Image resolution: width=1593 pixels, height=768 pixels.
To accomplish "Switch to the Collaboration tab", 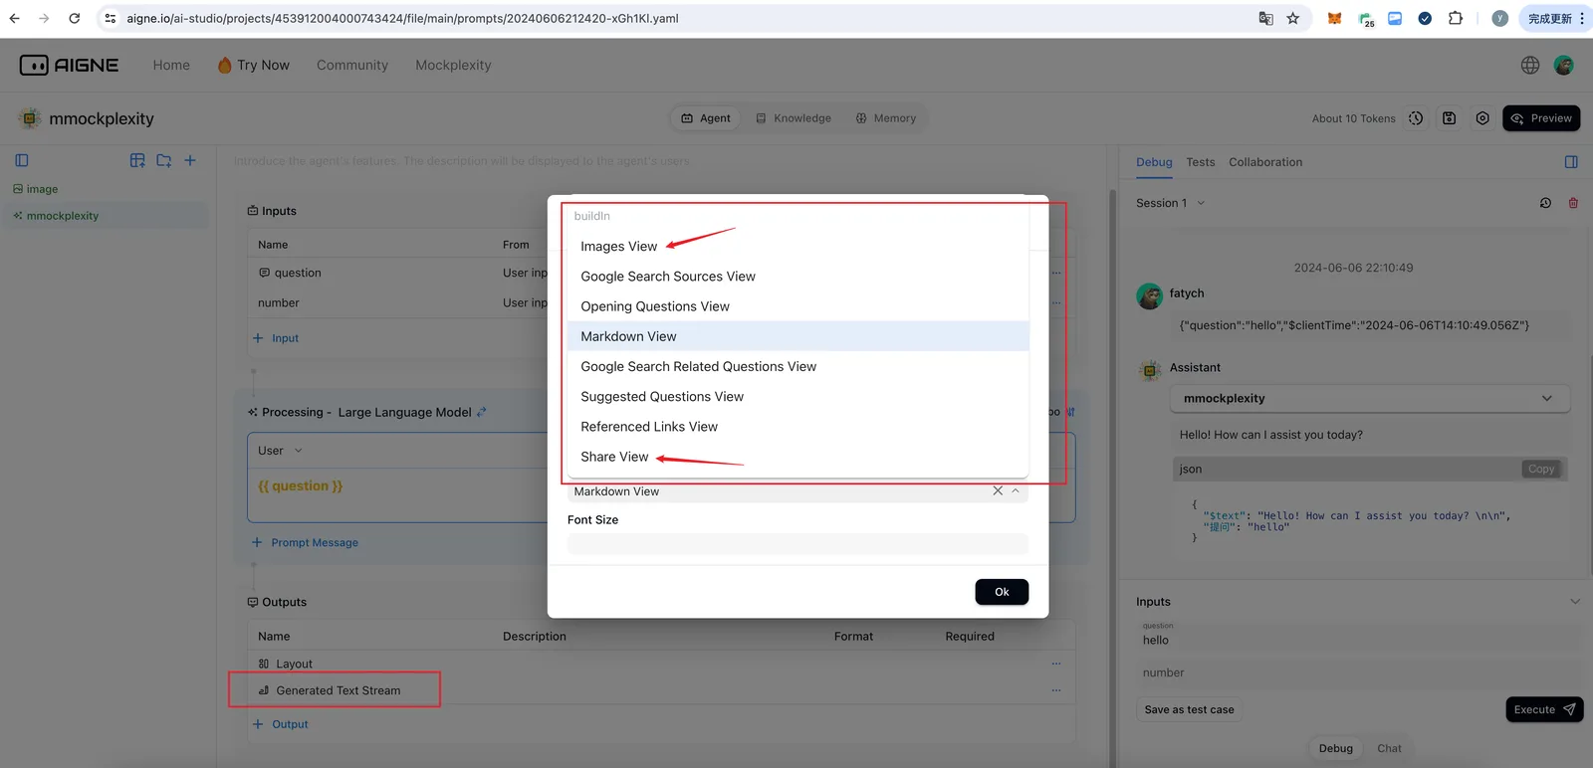I will point(1265,162).
